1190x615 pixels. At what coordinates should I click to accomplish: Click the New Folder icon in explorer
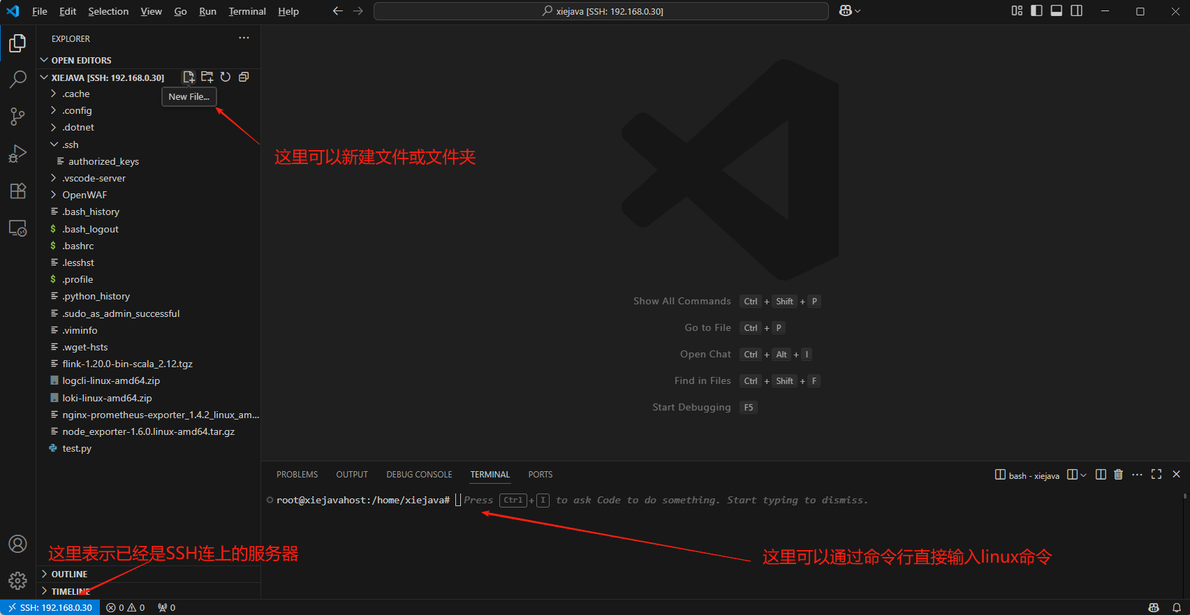tap(207, 77)
